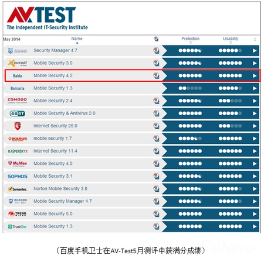Open certificate icon for ESET Mobile Security & Antivirus

click(x=156, y=113)
